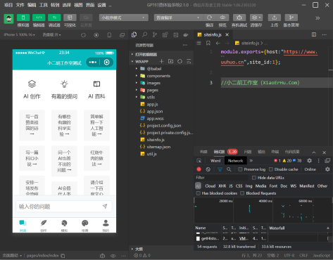Image resolution: width=333 pixels, height=260 pixels.
Task: Close the siteinfo.js tab
Action: tap(227, 34)
